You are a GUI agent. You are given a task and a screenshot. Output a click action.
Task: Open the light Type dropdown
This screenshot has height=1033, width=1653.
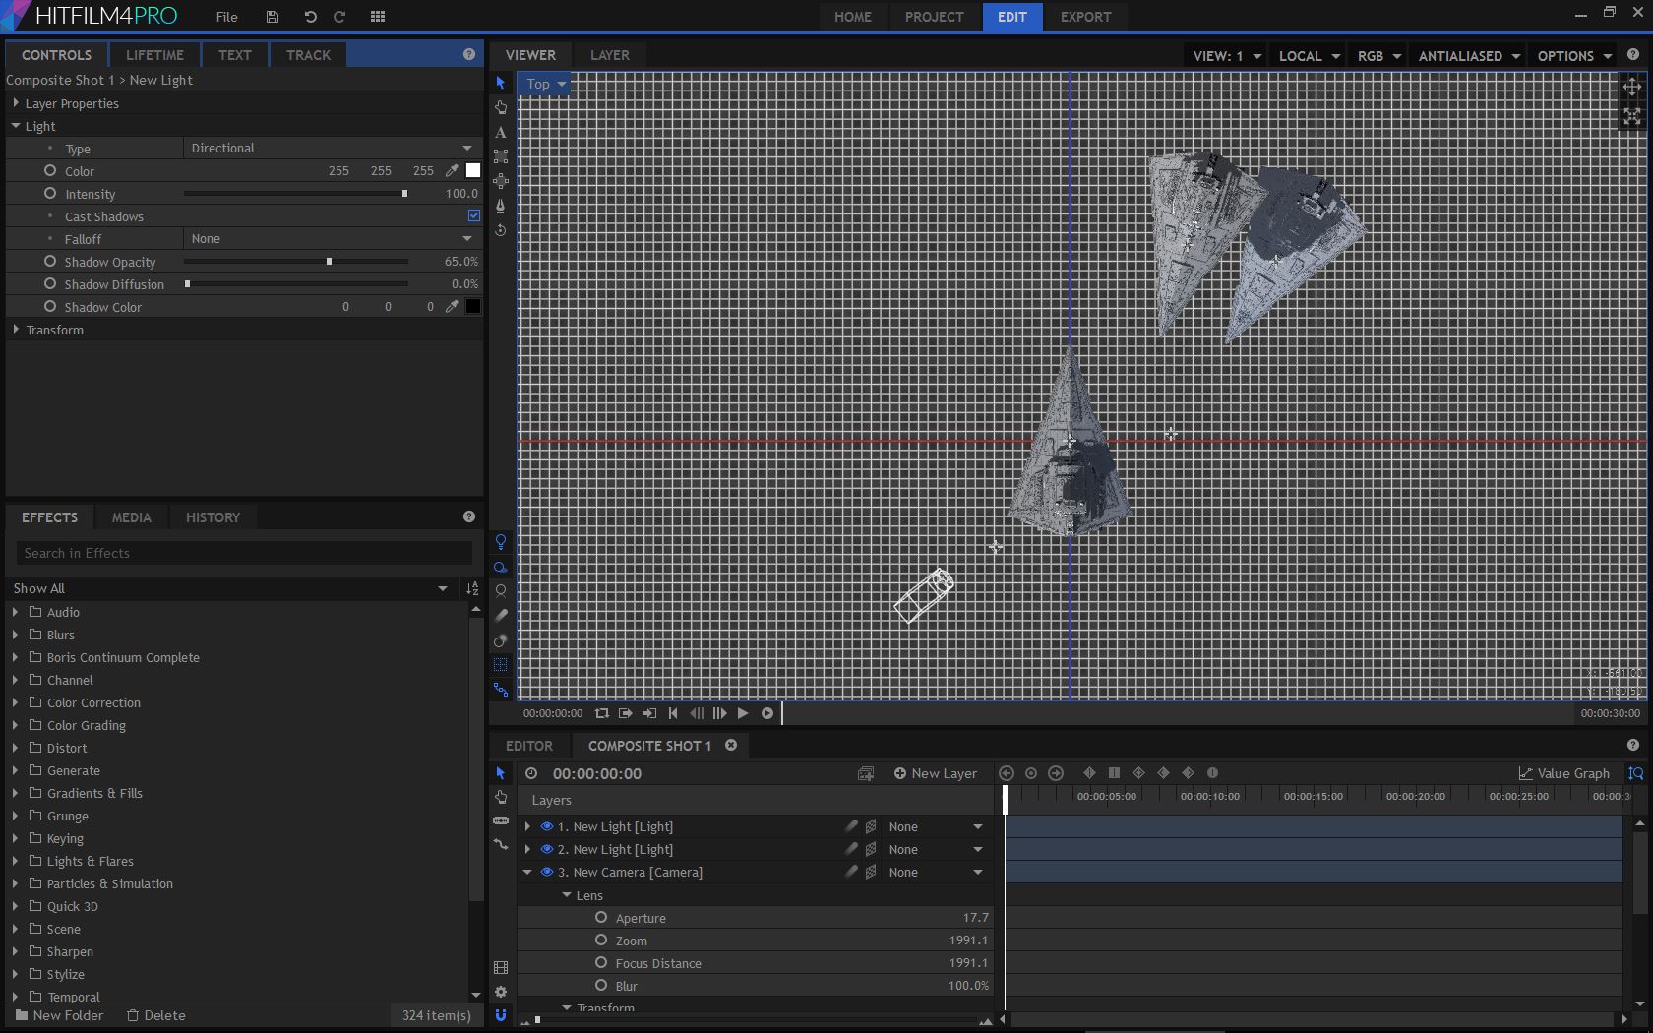(x=332, y=149)
